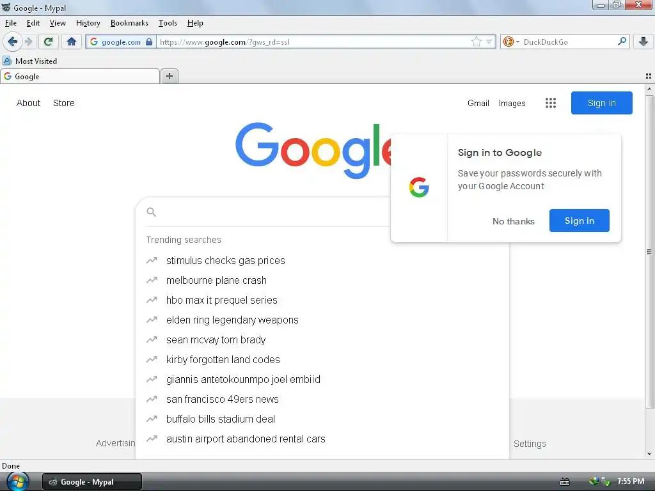The width and height of the screenshot is (655, 491).
Task: Click the Google - Mypal taskbar button
Action: coord(92,482)
